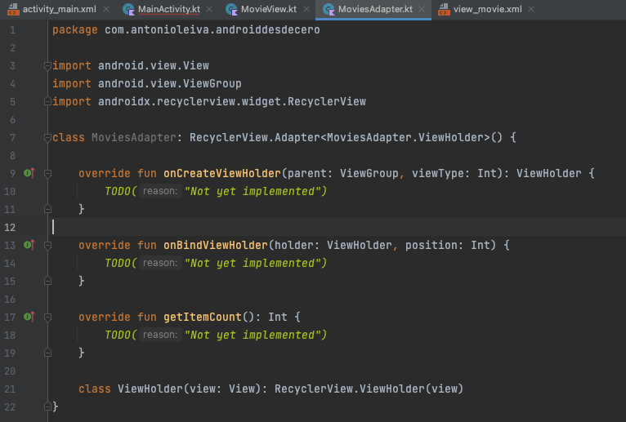The width and height of the screenshot is (626, 422).
Task: Click the import block end fold marker on line 5
Action: [x=47, y=101]
